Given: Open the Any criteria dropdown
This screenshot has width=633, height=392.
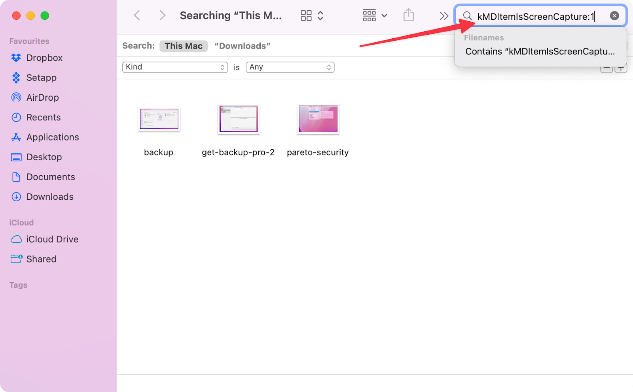Looking at the screenshot, I should pos(290,67).
